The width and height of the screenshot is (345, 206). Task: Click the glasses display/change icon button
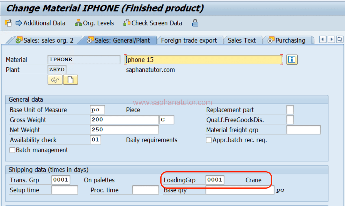click(x=55, y=80)
